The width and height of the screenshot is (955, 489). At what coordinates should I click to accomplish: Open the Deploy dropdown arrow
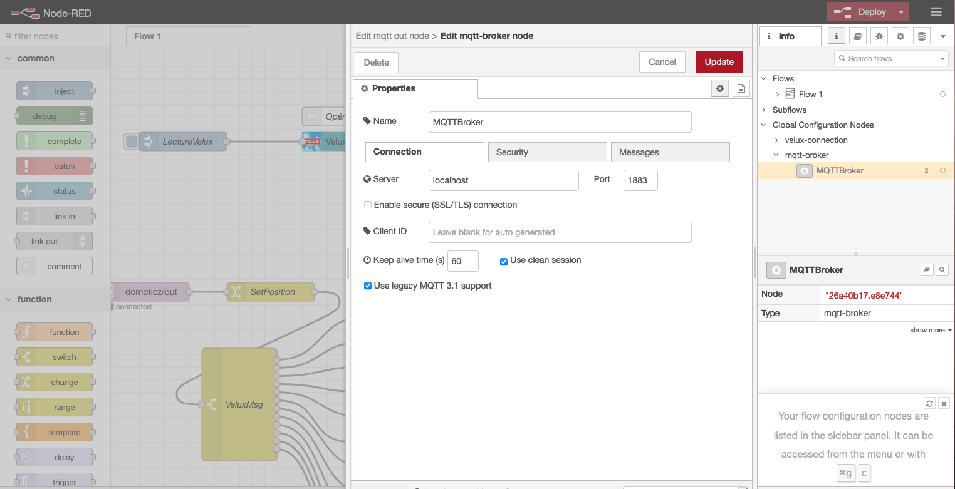point(901,12)
